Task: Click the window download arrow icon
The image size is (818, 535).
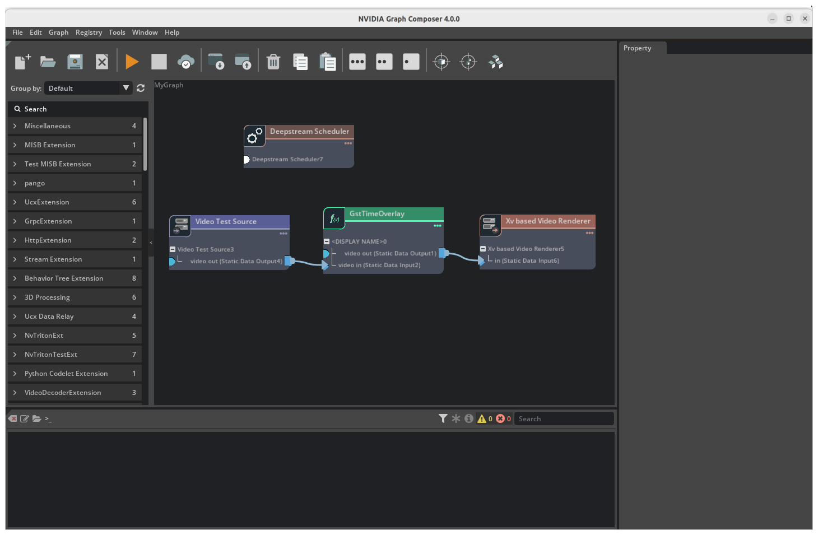Action: [x=216, y=62]
